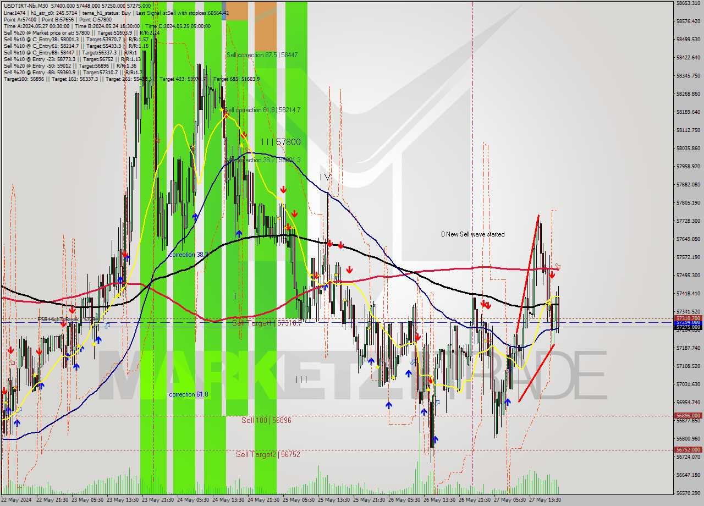Image resolution: width=704 pixels, height=506 pixels.
Task: Click the '22 May 2024' time axis label
Action: click(17, 500)
